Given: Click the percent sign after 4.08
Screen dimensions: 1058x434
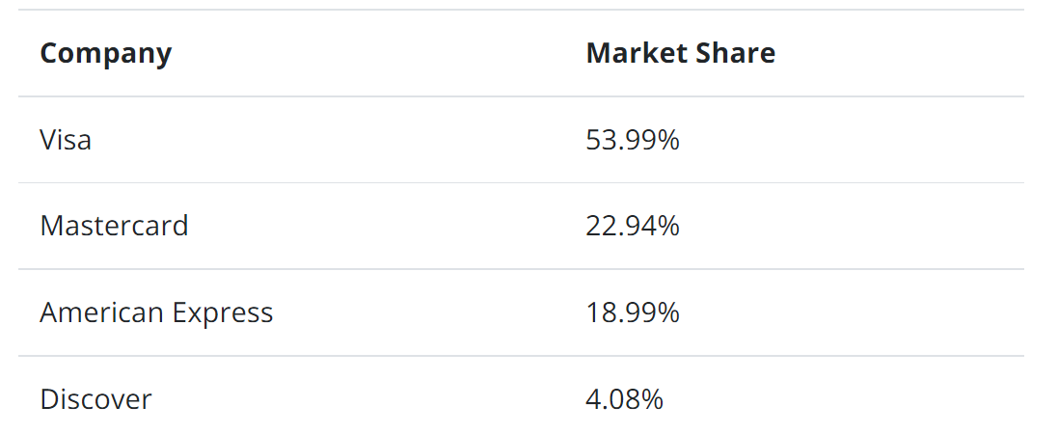Looking at the screenshot, I should 653,399.
